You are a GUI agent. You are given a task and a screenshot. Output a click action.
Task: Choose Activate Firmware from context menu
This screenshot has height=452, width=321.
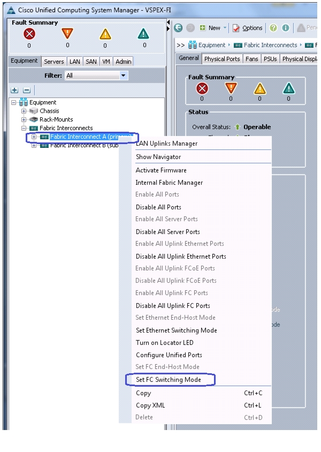pyautogui.click(x=161, y=170)
